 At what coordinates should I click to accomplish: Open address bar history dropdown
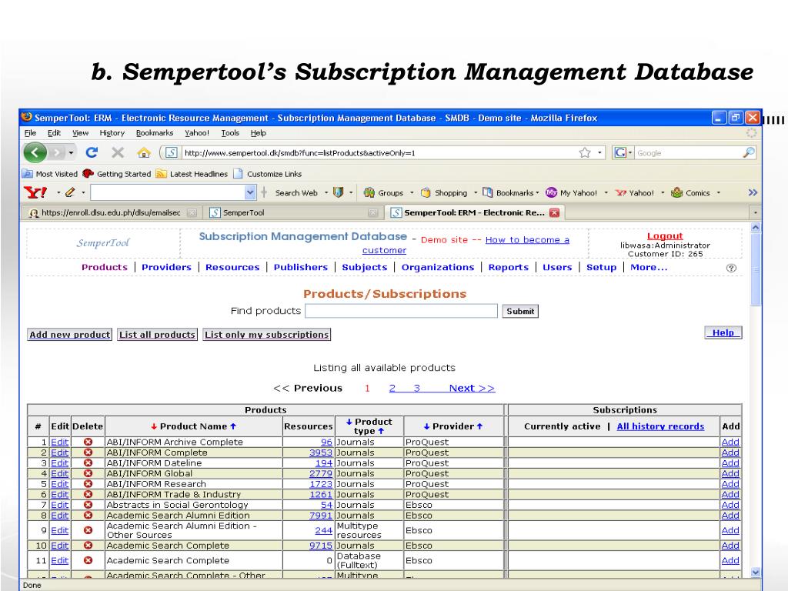(x=599, y=153)
